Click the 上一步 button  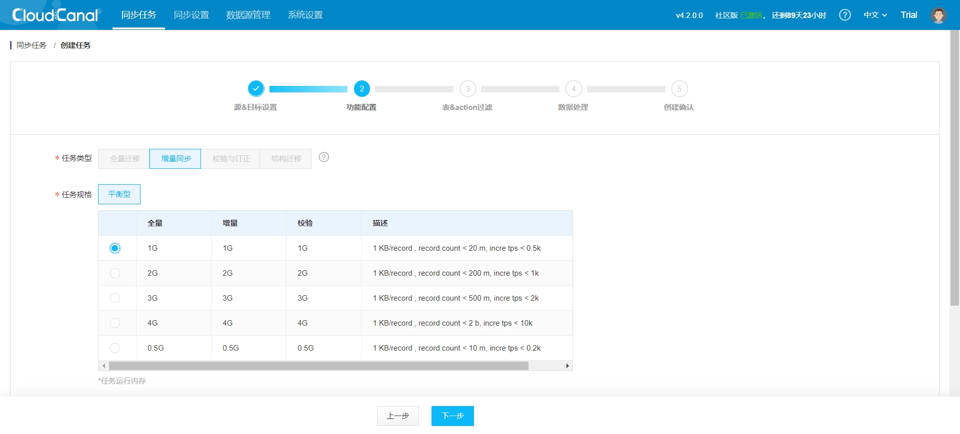point(397,416)
